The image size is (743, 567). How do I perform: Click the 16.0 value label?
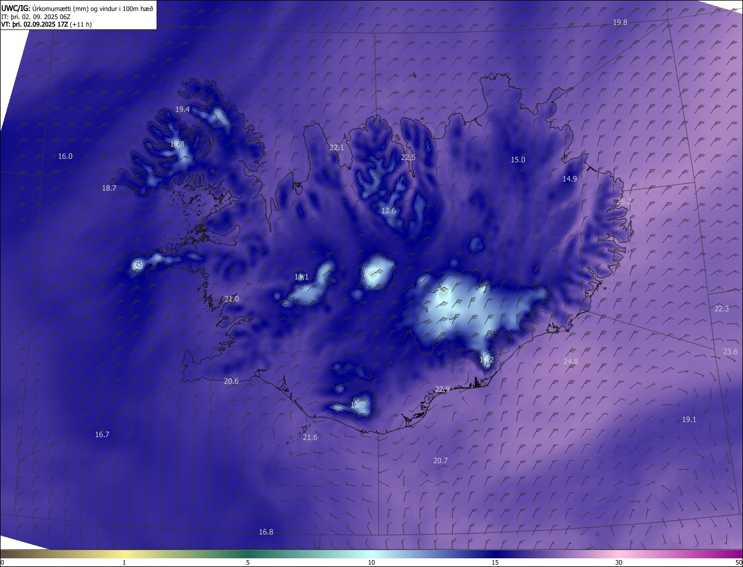65,156
